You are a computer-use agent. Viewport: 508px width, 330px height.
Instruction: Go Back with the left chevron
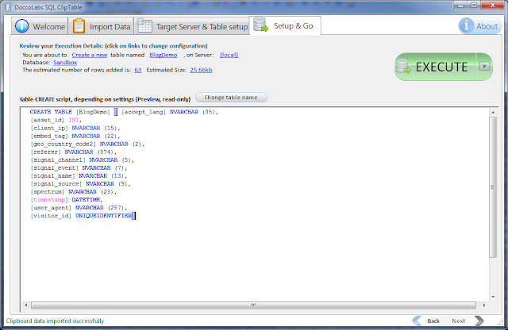(417, 320)
